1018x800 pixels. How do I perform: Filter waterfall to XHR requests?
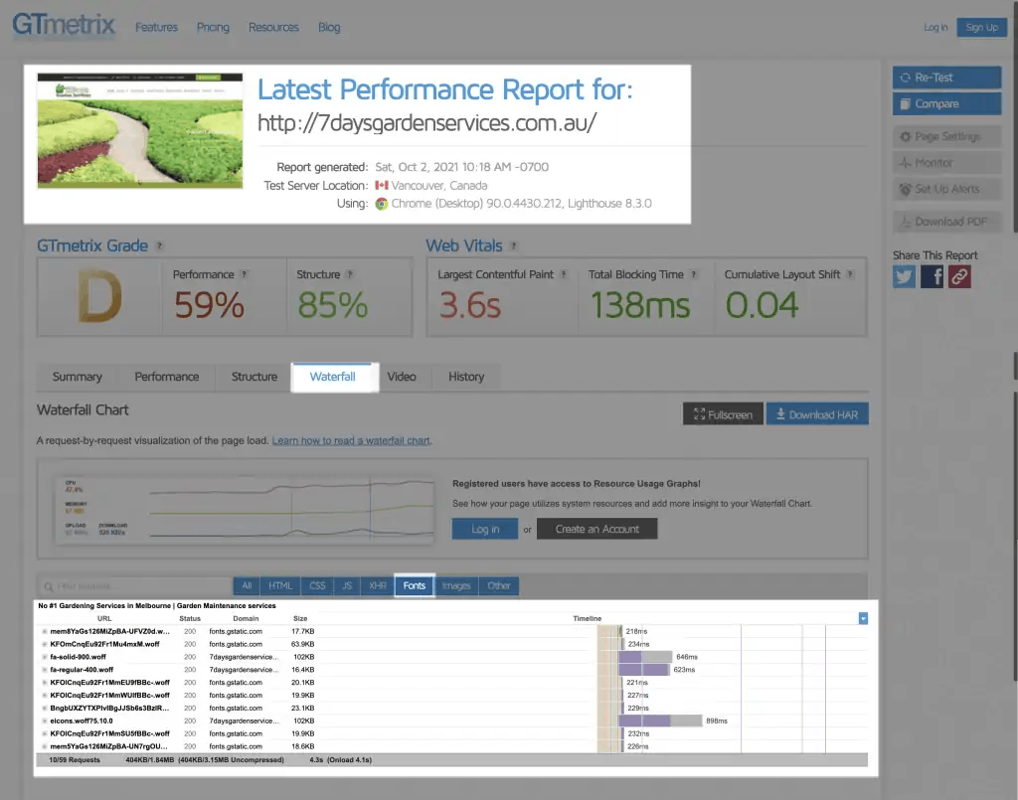(x=378, y=586)
